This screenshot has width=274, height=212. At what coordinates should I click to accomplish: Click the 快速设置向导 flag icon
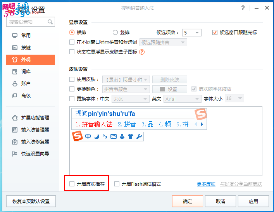15,154
